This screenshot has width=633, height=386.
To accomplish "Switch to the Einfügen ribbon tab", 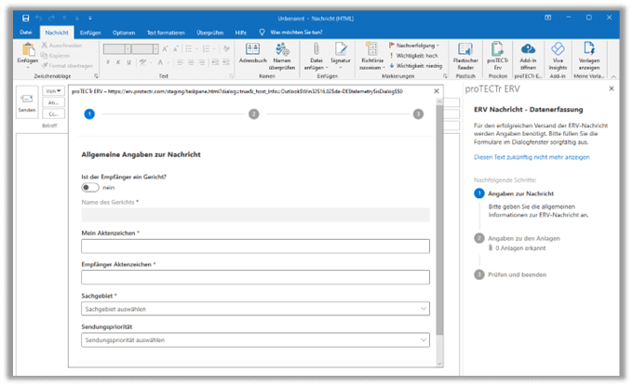I will point(90,32).
